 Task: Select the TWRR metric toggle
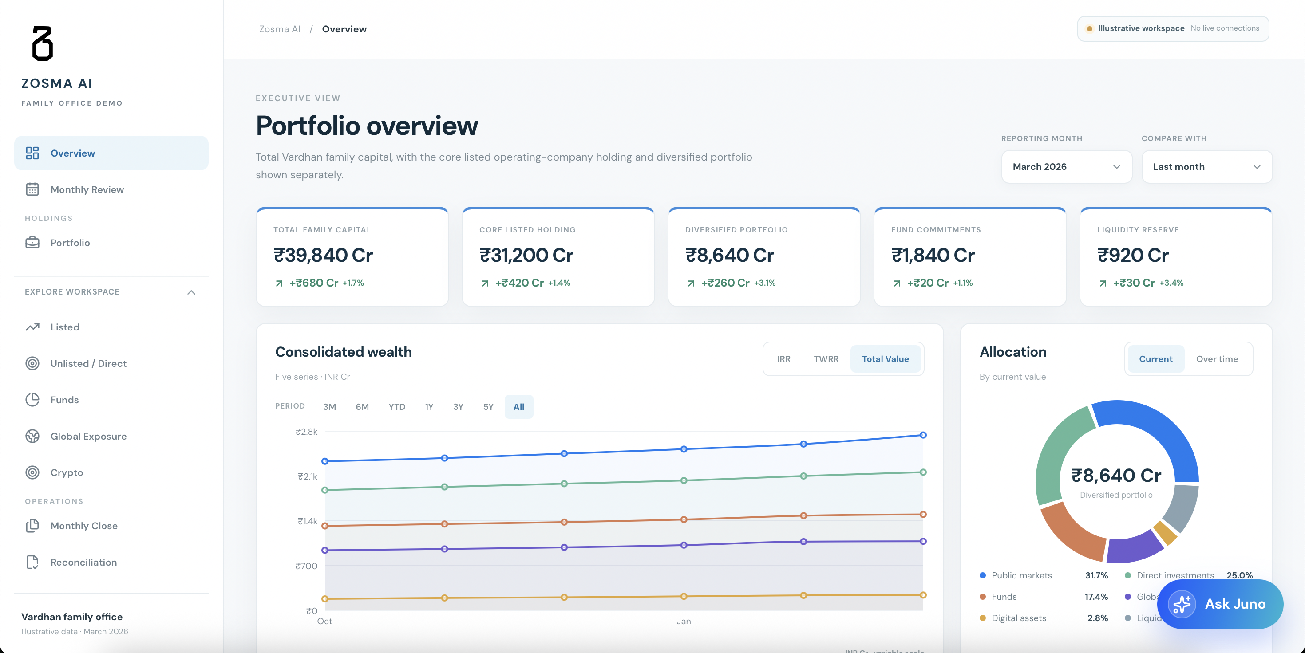(826, 359)
